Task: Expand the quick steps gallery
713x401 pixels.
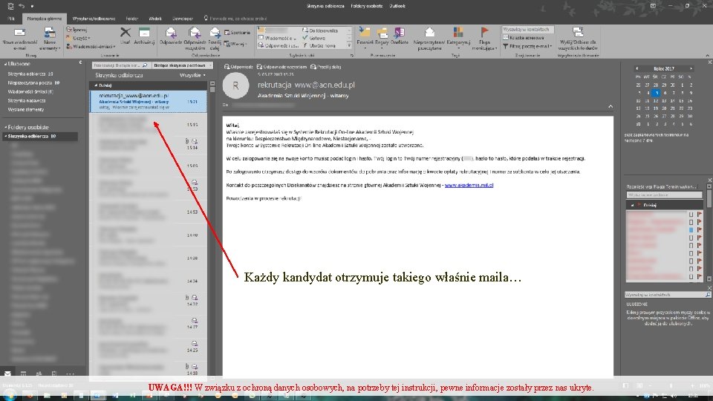Action: pos(349,45)
